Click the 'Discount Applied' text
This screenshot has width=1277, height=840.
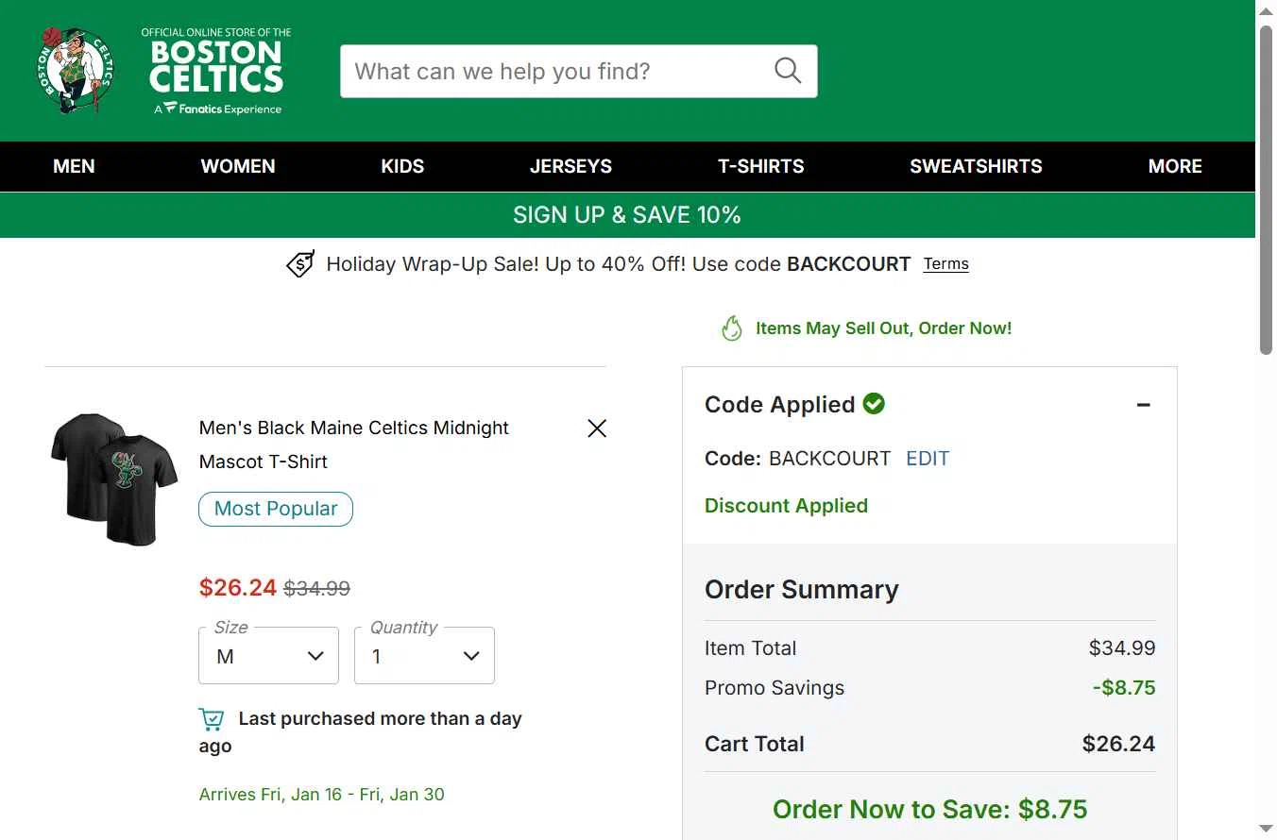point(786,506)
